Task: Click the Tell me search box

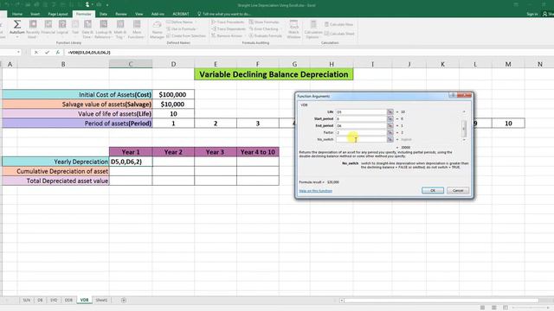Action: point(223,14)
